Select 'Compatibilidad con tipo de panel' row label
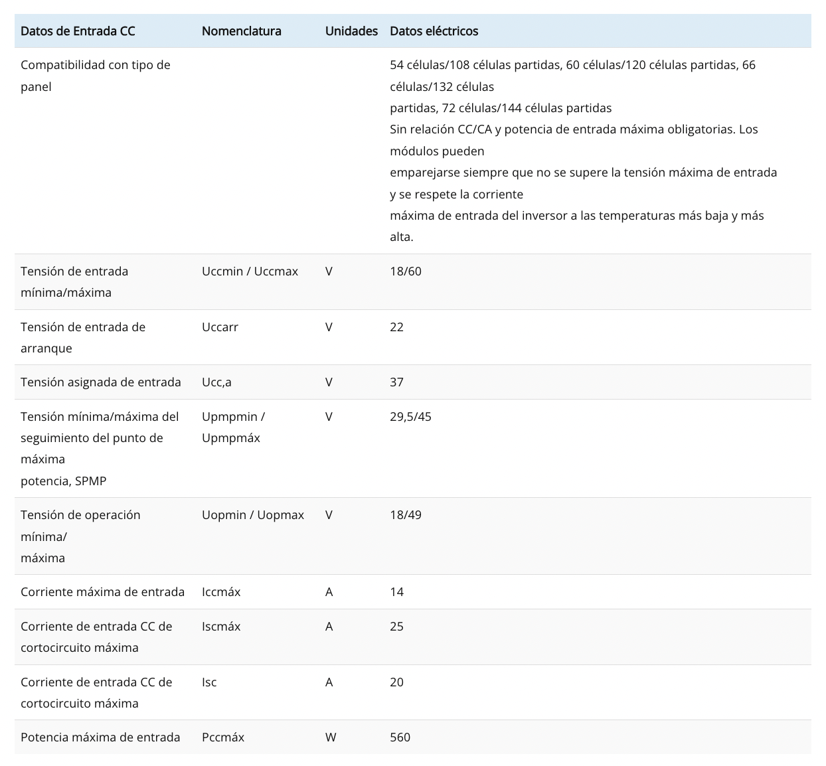 pos(96,76)
